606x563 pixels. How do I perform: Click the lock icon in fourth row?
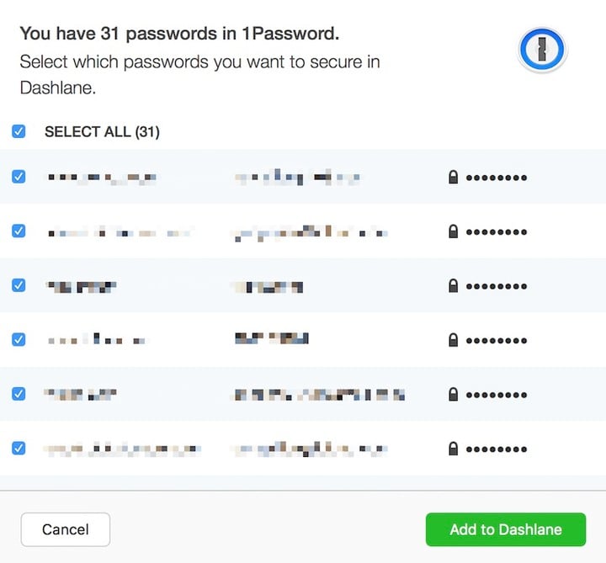coord(454,340)
